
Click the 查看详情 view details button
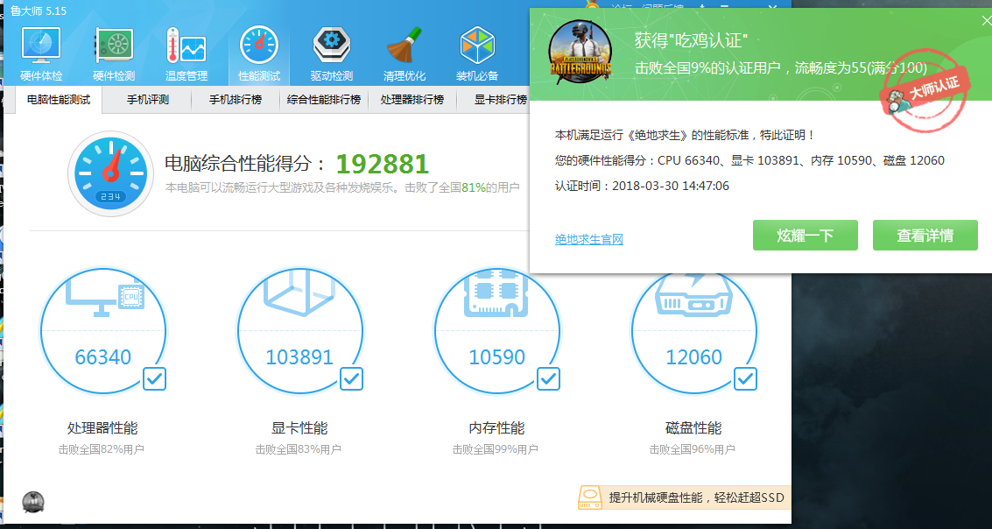tap(925, 236)
